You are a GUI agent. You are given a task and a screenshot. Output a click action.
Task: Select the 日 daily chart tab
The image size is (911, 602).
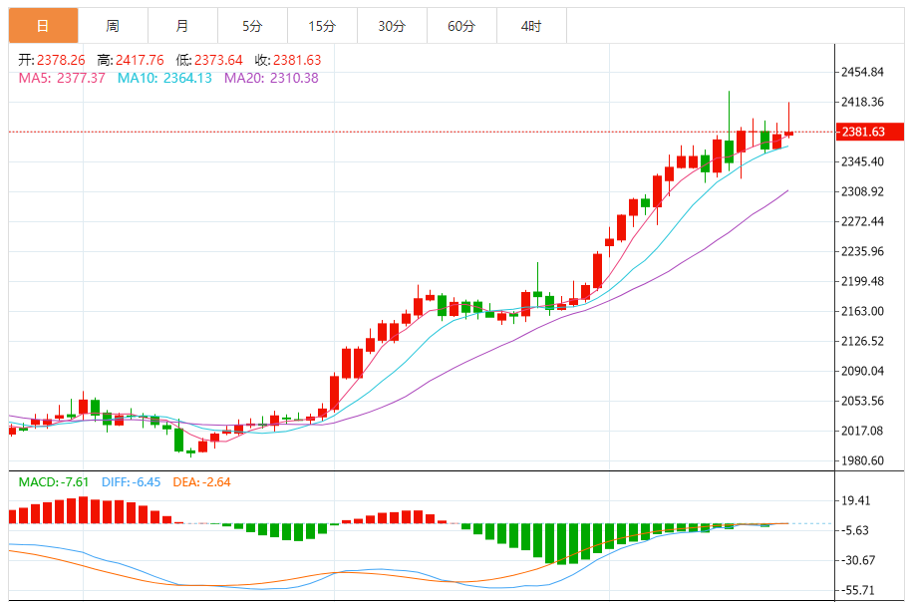43,26
